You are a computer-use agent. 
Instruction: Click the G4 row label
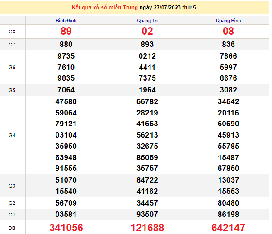(x=12, y=135)
